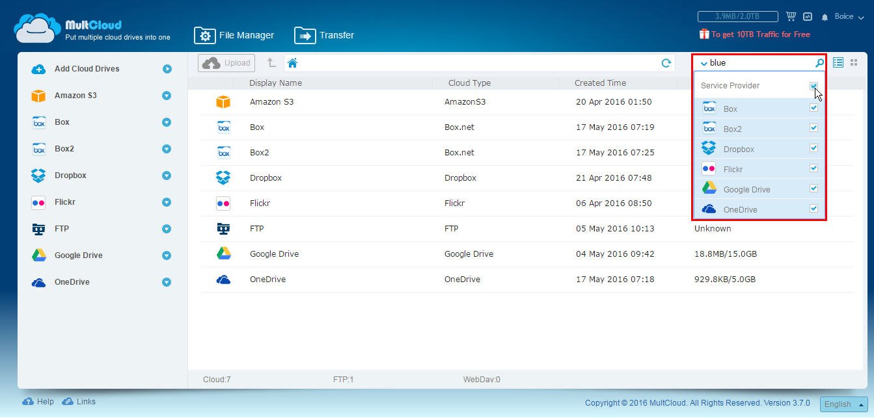Open the English language selector
874x418 pixels.
coord(843,404)
